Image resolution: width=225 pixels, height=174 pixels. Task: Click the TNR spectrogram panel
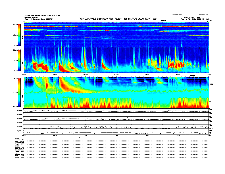116,93
